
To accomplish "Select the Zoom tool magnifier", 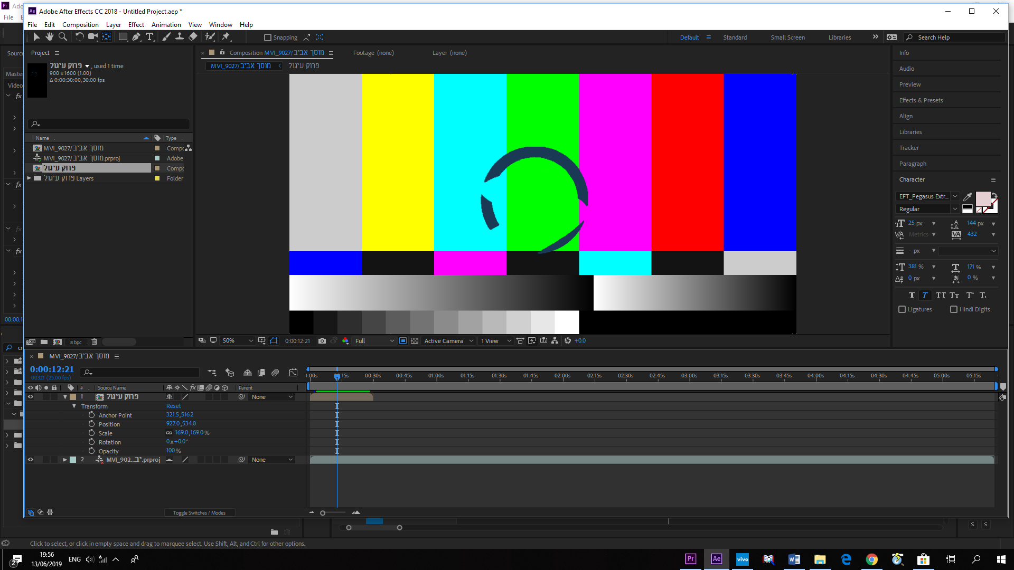I will tap(62, 37).
